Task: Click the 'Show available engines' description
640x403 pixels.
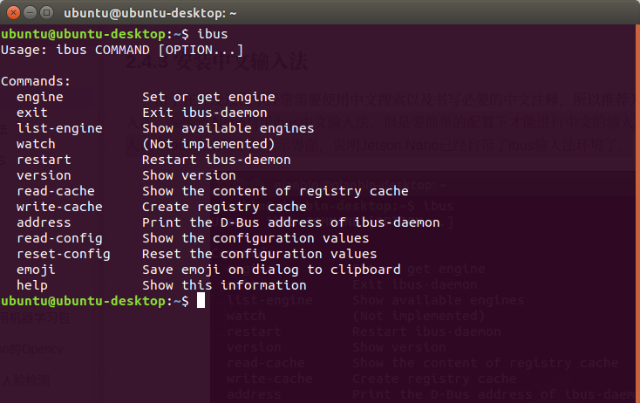Action: coord(228,128)
